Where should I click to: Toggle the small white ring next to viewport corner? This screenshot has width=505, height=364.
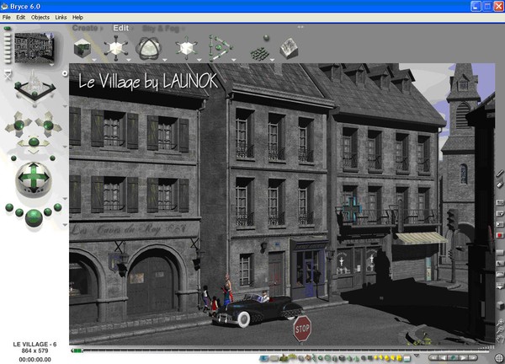pyautogui.click(x=65, y=73)
